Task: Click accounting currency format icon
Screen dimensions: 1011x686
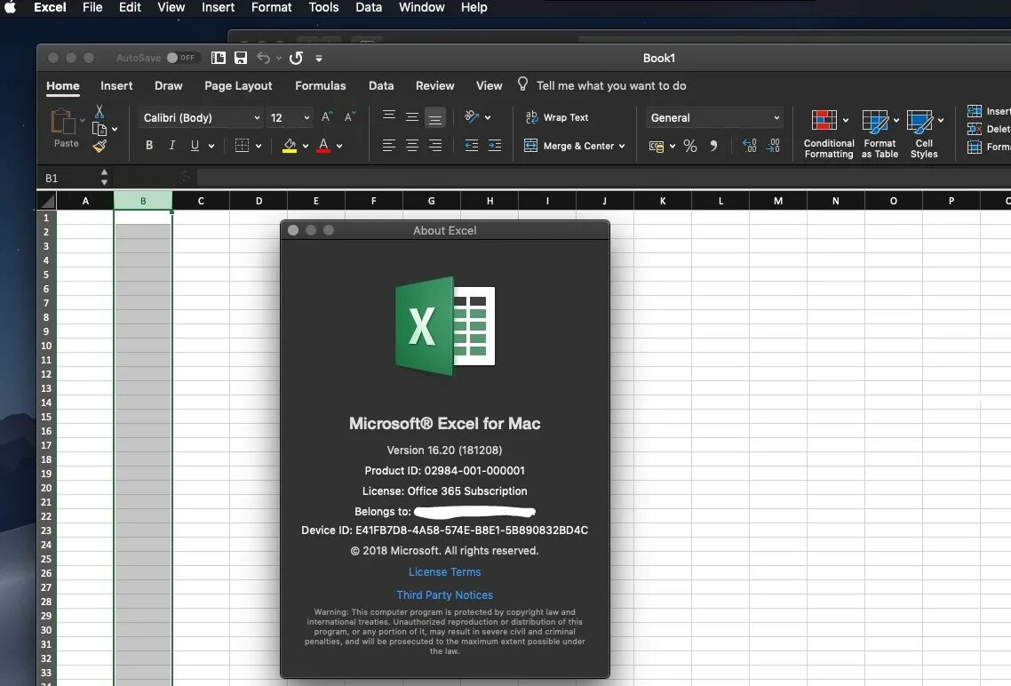Action: pyautogui.click(x=657, y=147)
